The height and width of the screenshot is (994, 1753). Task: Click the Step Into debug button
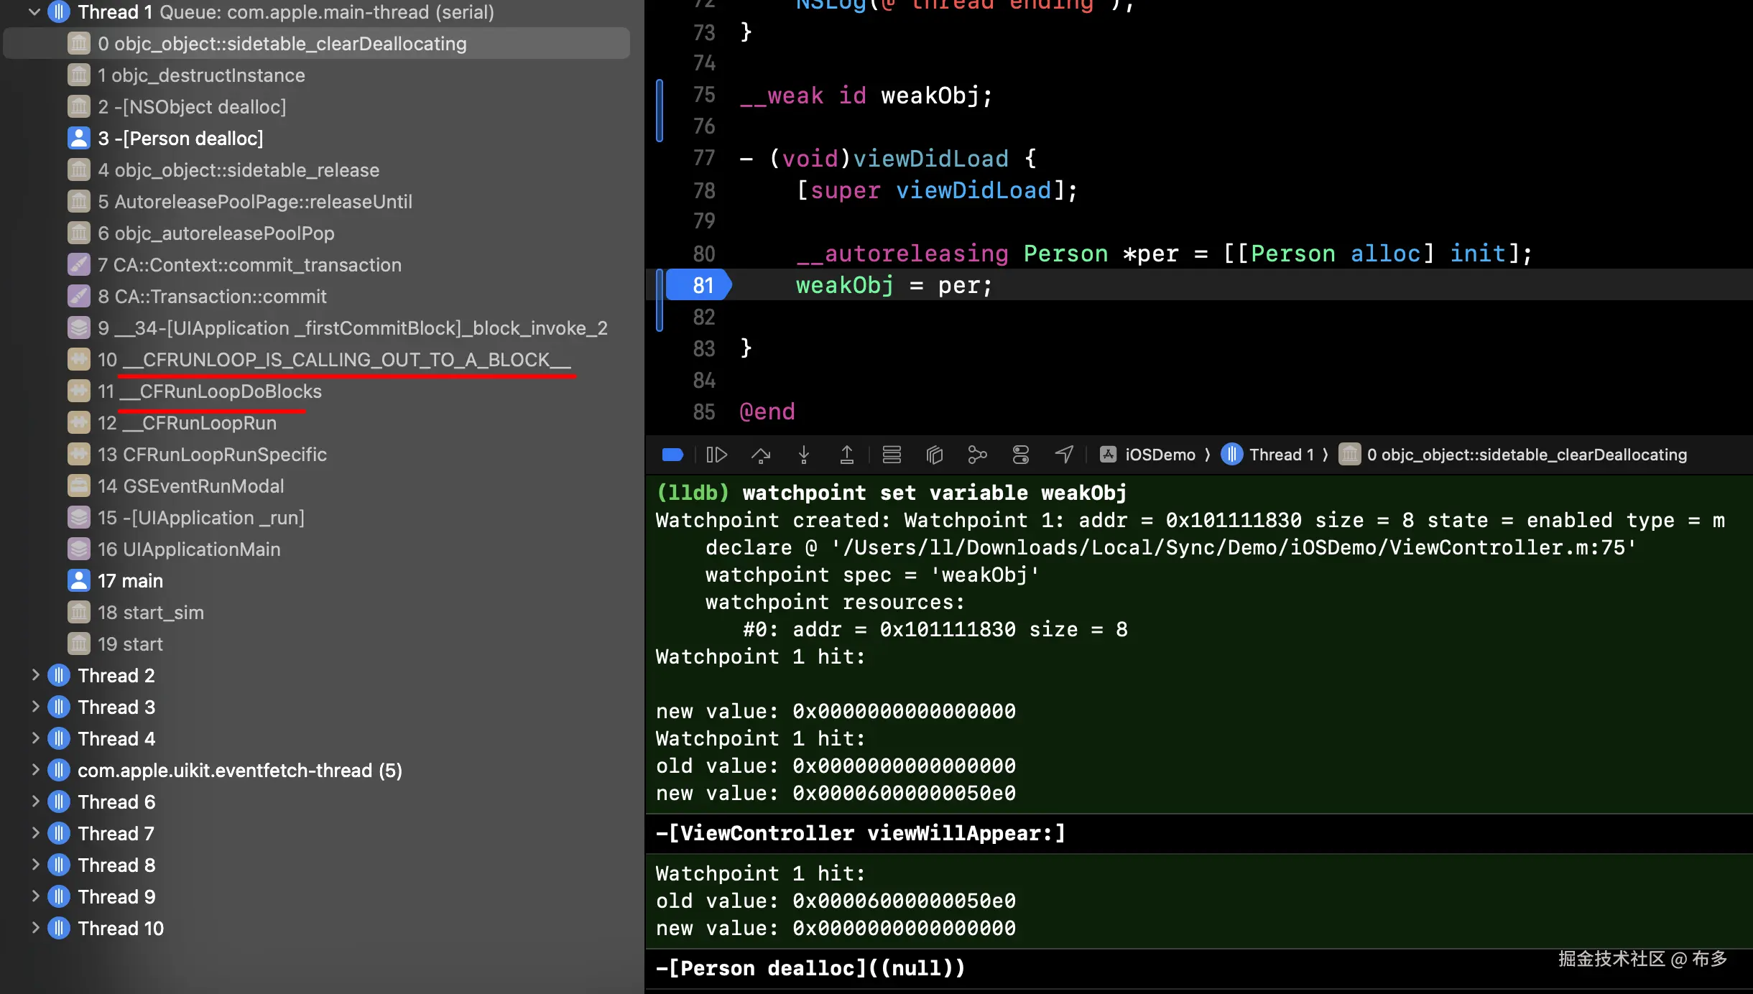804,455
